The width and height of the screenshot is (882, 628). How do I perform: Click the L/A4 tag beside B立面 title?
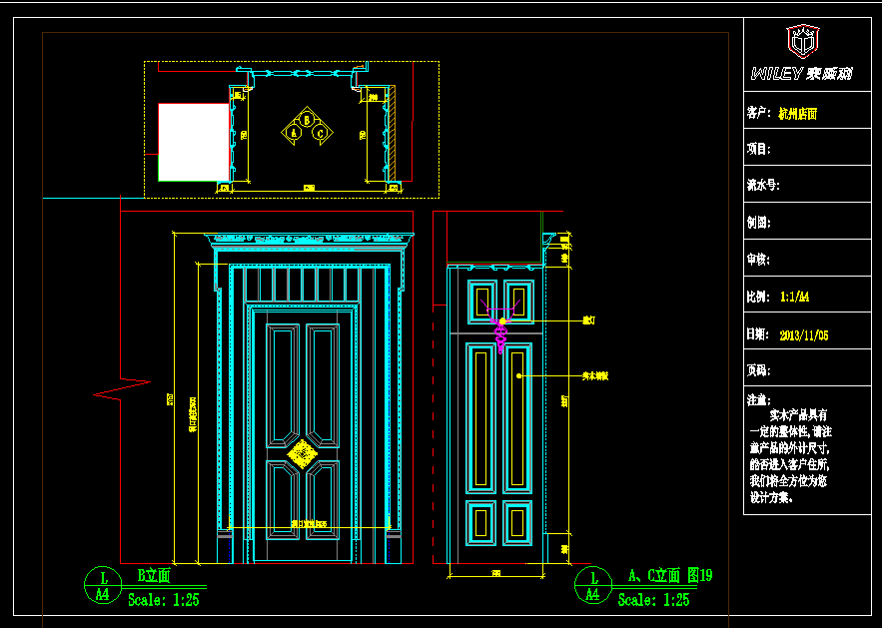point(102,586)
